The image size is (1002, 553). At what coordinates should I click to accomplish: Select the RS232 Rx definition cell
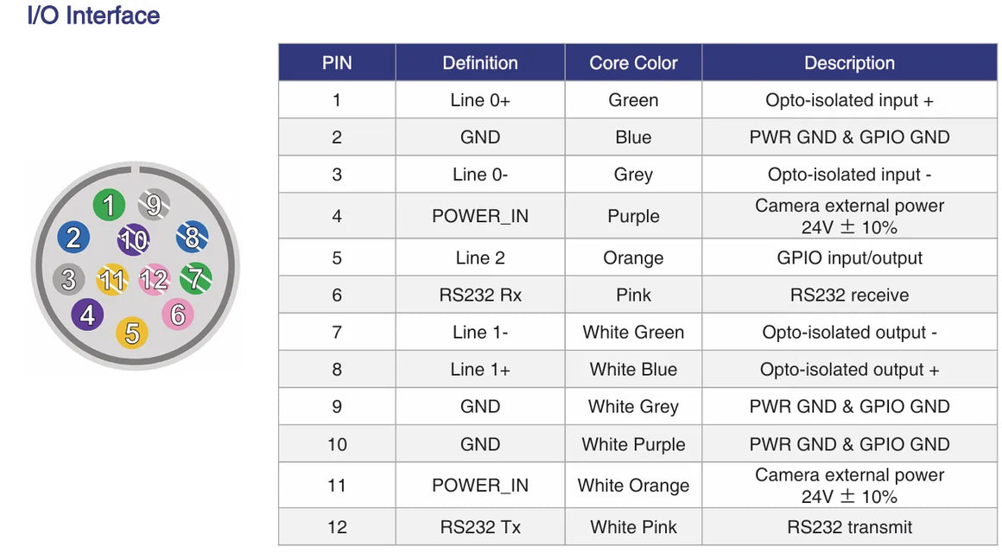coord(480,296)
